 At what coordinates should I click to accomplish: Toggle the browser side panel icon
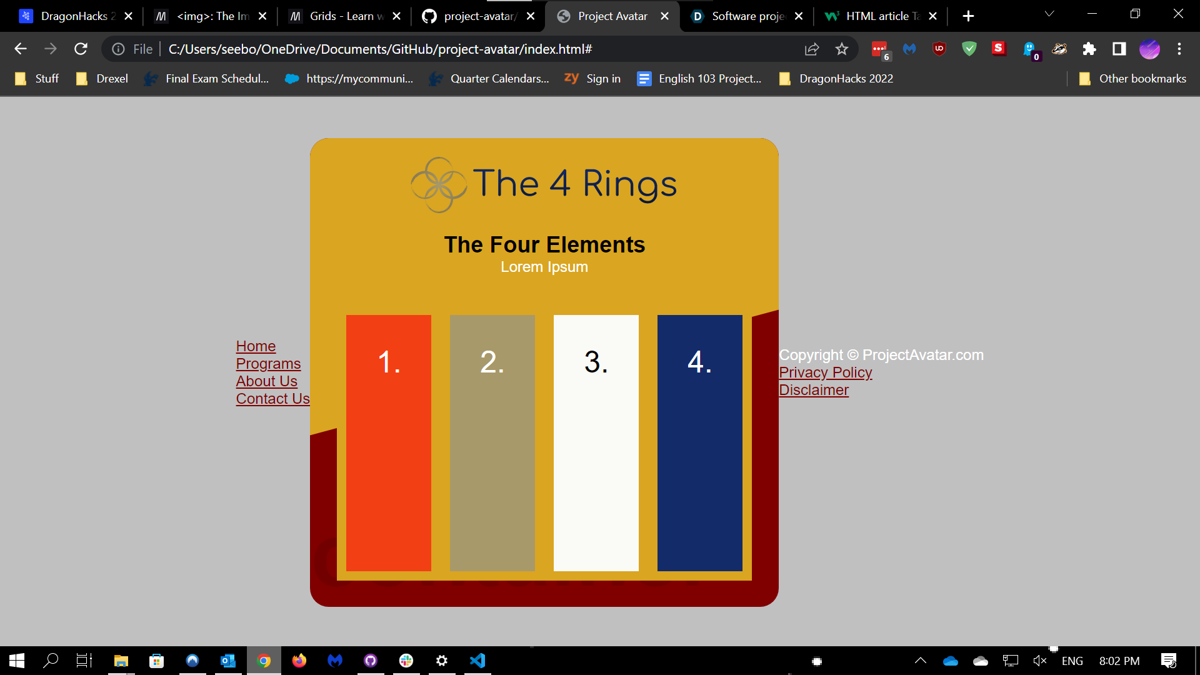pyautogui.click(x=1119, y=49)
